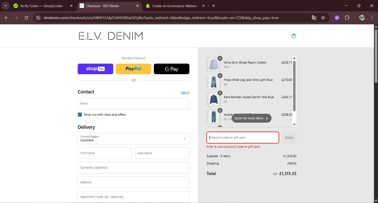Minimize the browser window
The width and height of the screenshot is (378, 203).
(346, 6)
